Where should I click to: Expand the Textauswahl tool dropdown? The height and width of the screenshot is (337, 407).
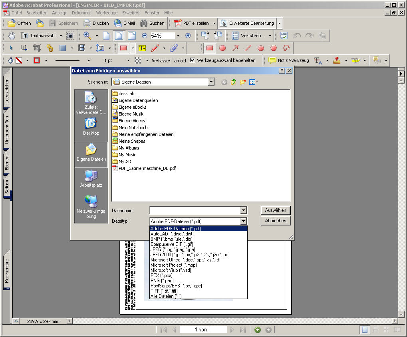pos(61,36)
